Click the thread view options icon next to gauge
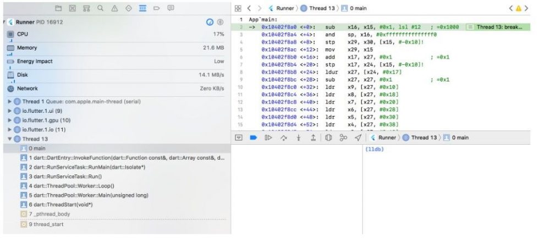The height and width of the screenshot is (241, 550). coord(220,22)
